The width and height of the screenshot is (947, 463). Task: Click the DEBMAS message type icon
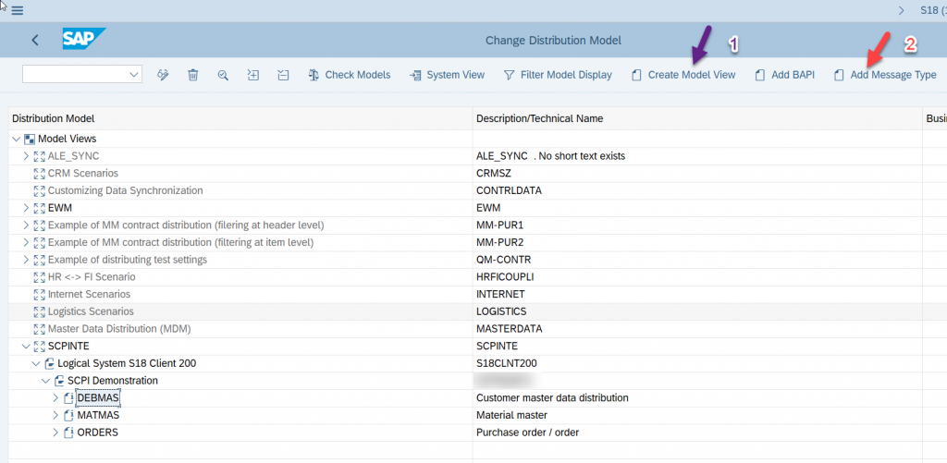(68, 398)
